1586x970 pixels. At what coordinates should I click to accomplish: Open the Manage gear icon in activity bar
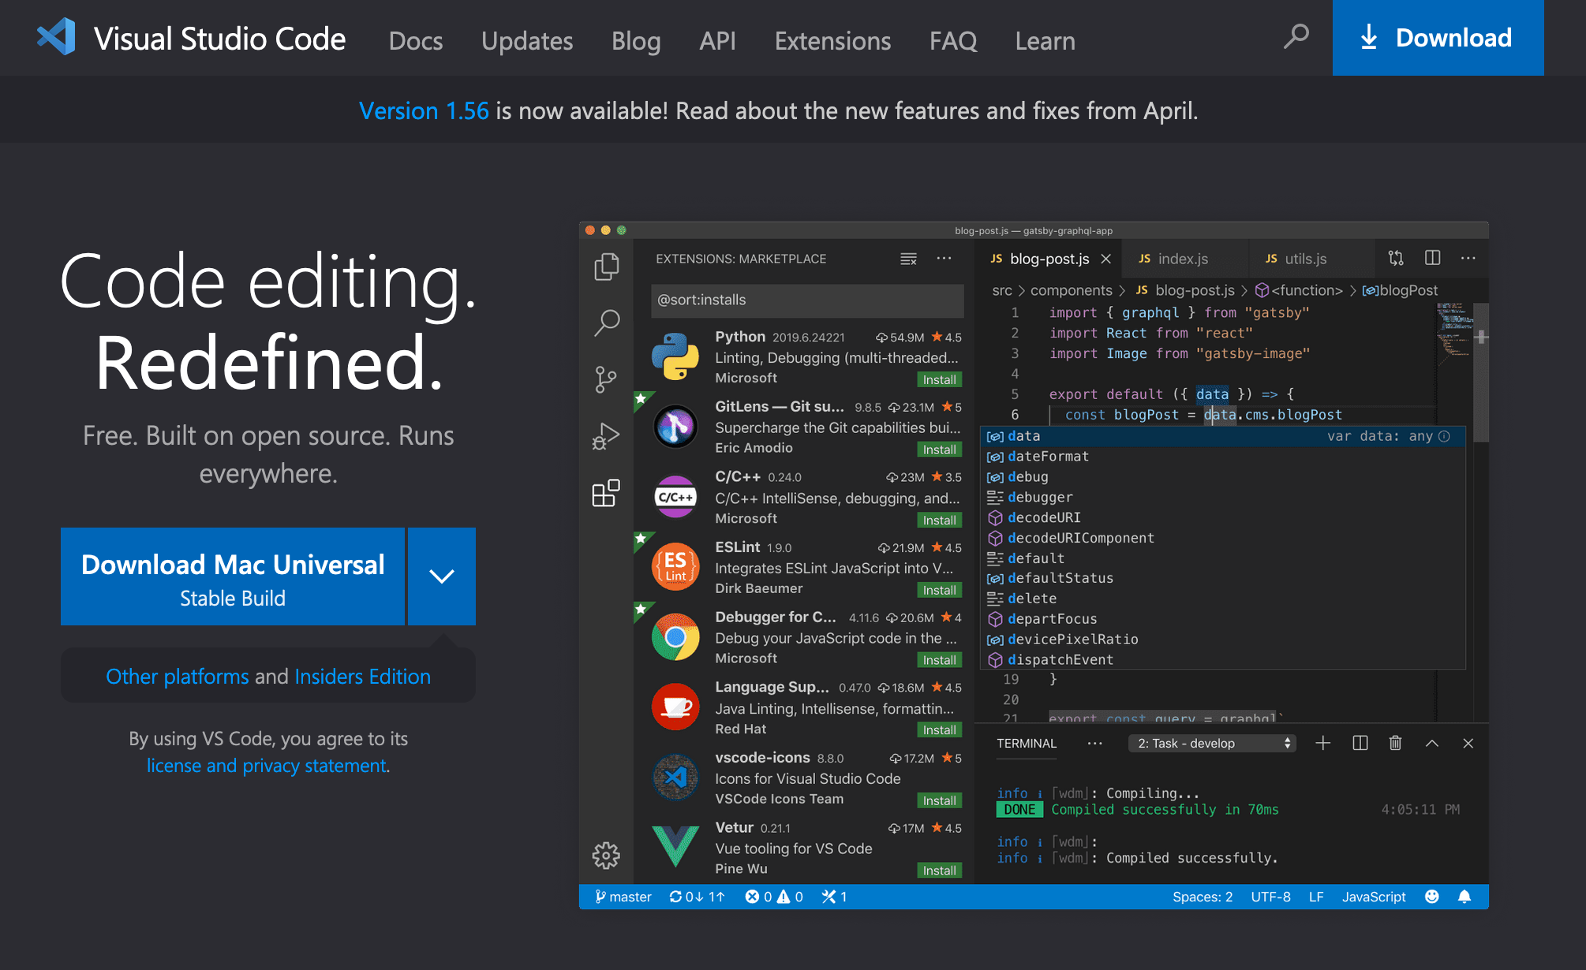606,855
